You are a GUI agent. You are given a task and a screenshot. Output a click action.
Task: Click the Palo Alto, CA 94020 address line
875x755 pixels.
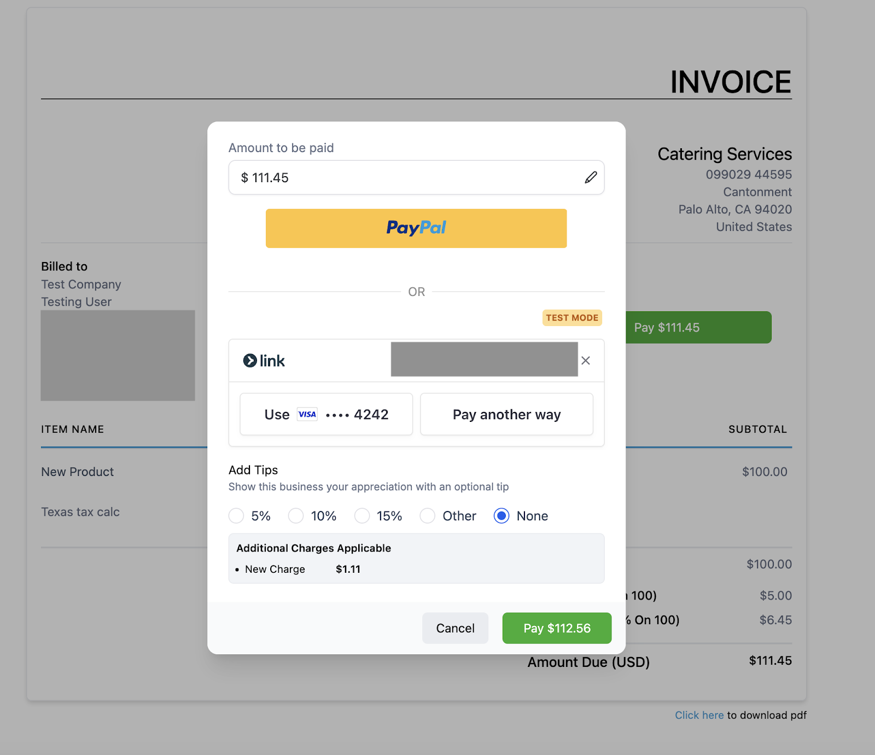point(735,210)
